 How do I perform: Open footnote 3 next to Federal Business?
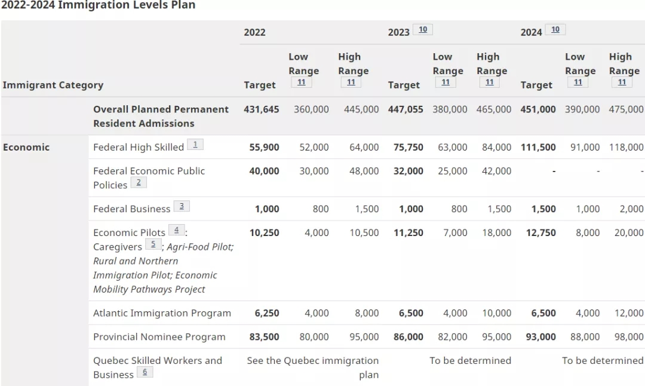[182, 206]
